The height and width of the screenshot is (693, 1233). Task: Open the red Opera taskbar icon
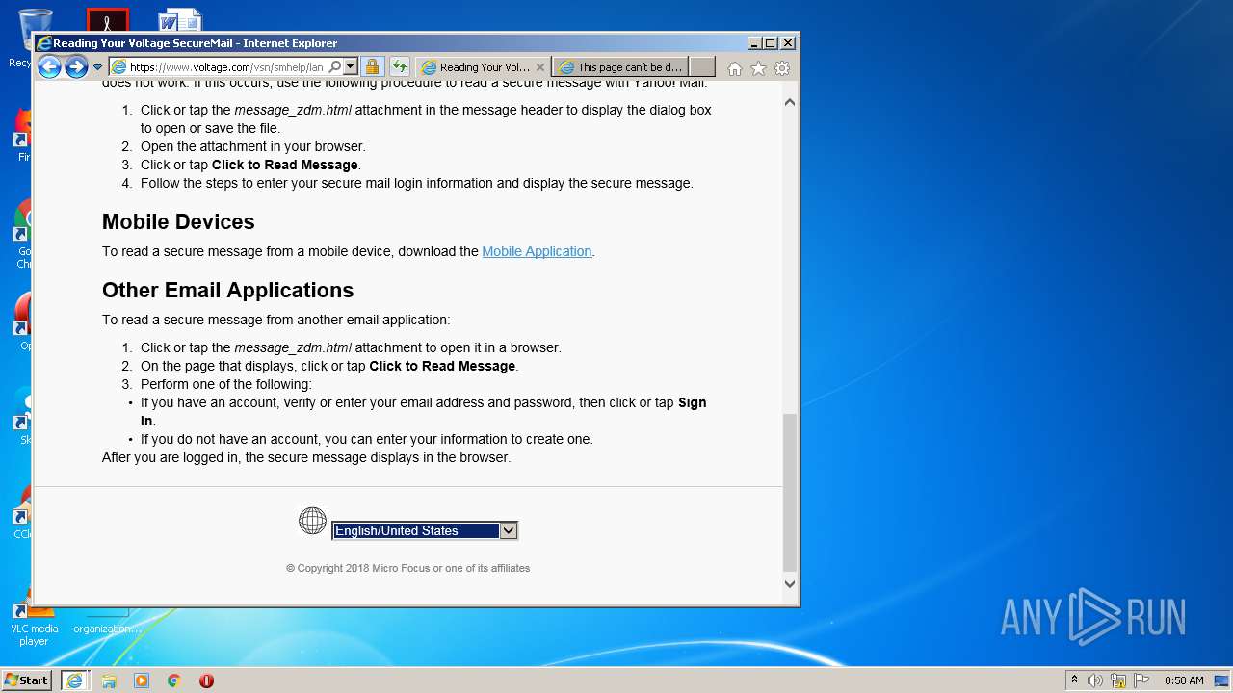[206, 680]
